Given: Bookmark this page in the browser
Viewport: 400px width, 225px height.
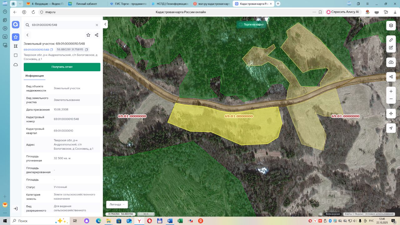Looking at the screenshot, I should (x=320, y=12).
